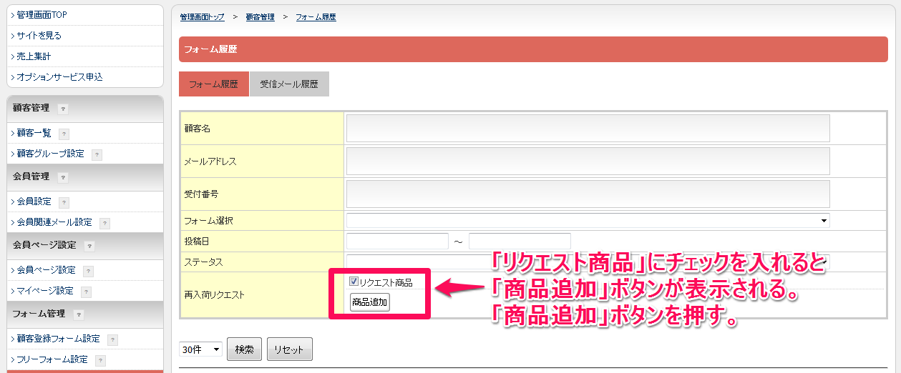Click help icon beside 会員関連メール設定
901x373 pixels.
tap(105, 223)
